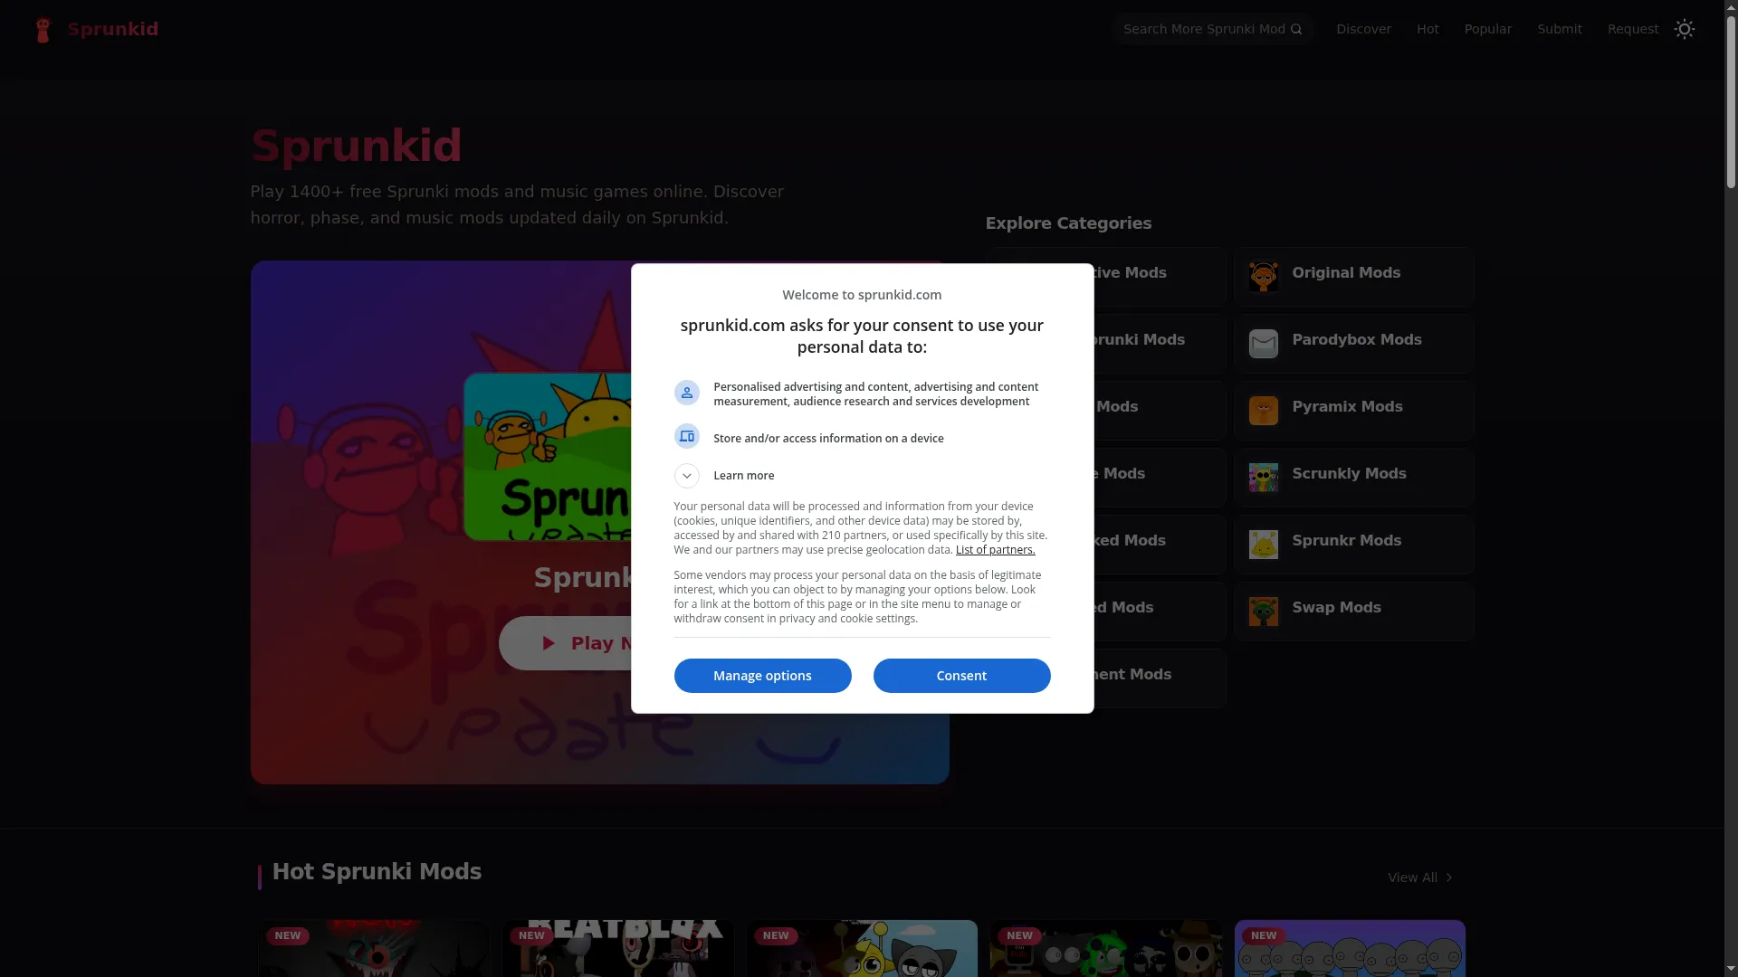Click the Pyramix Mods category icon
This screenshot has width=1738, height=977.
pyautogui.click(x=1263, y=411)
